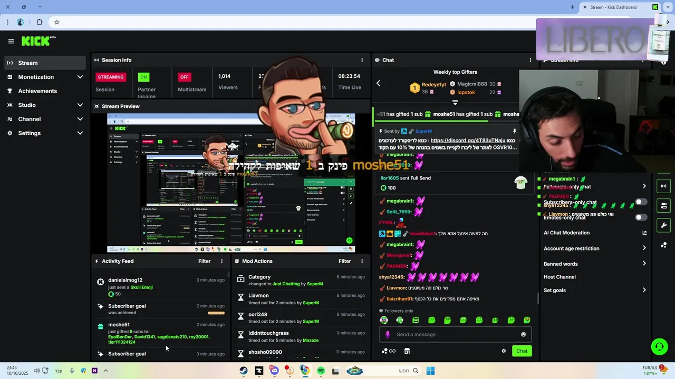Click the Stream Preview thumbnail
The height and width of the screenshot is (379, 675).
[231, 183]
